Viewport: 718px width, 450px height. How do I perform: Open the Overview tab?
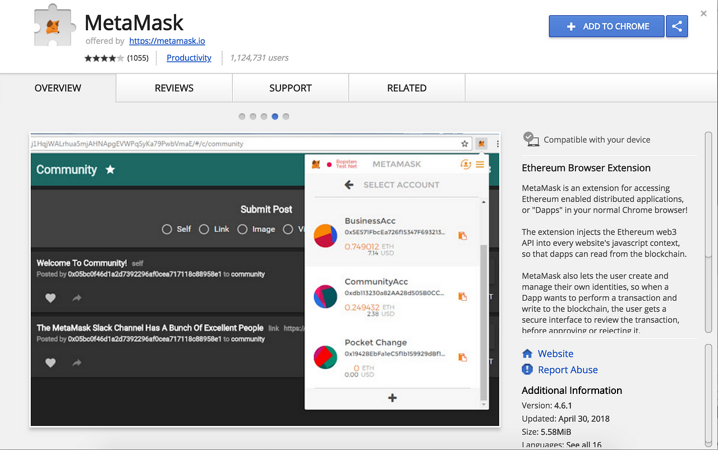click(58, 88)
